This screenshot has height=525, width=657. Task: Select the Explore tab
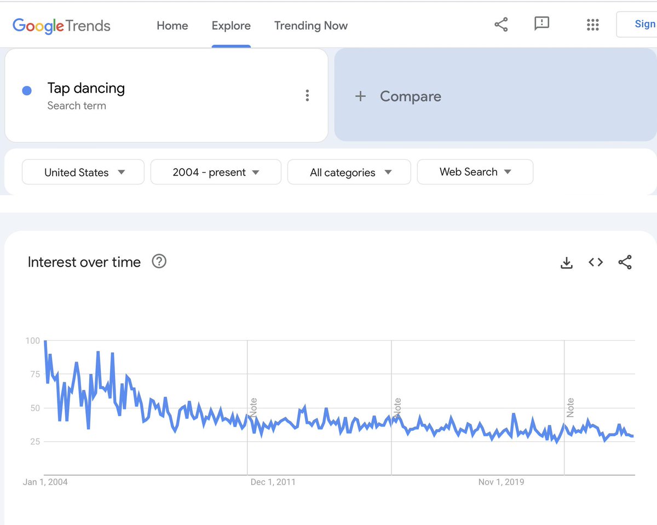[x=231, y=25]
